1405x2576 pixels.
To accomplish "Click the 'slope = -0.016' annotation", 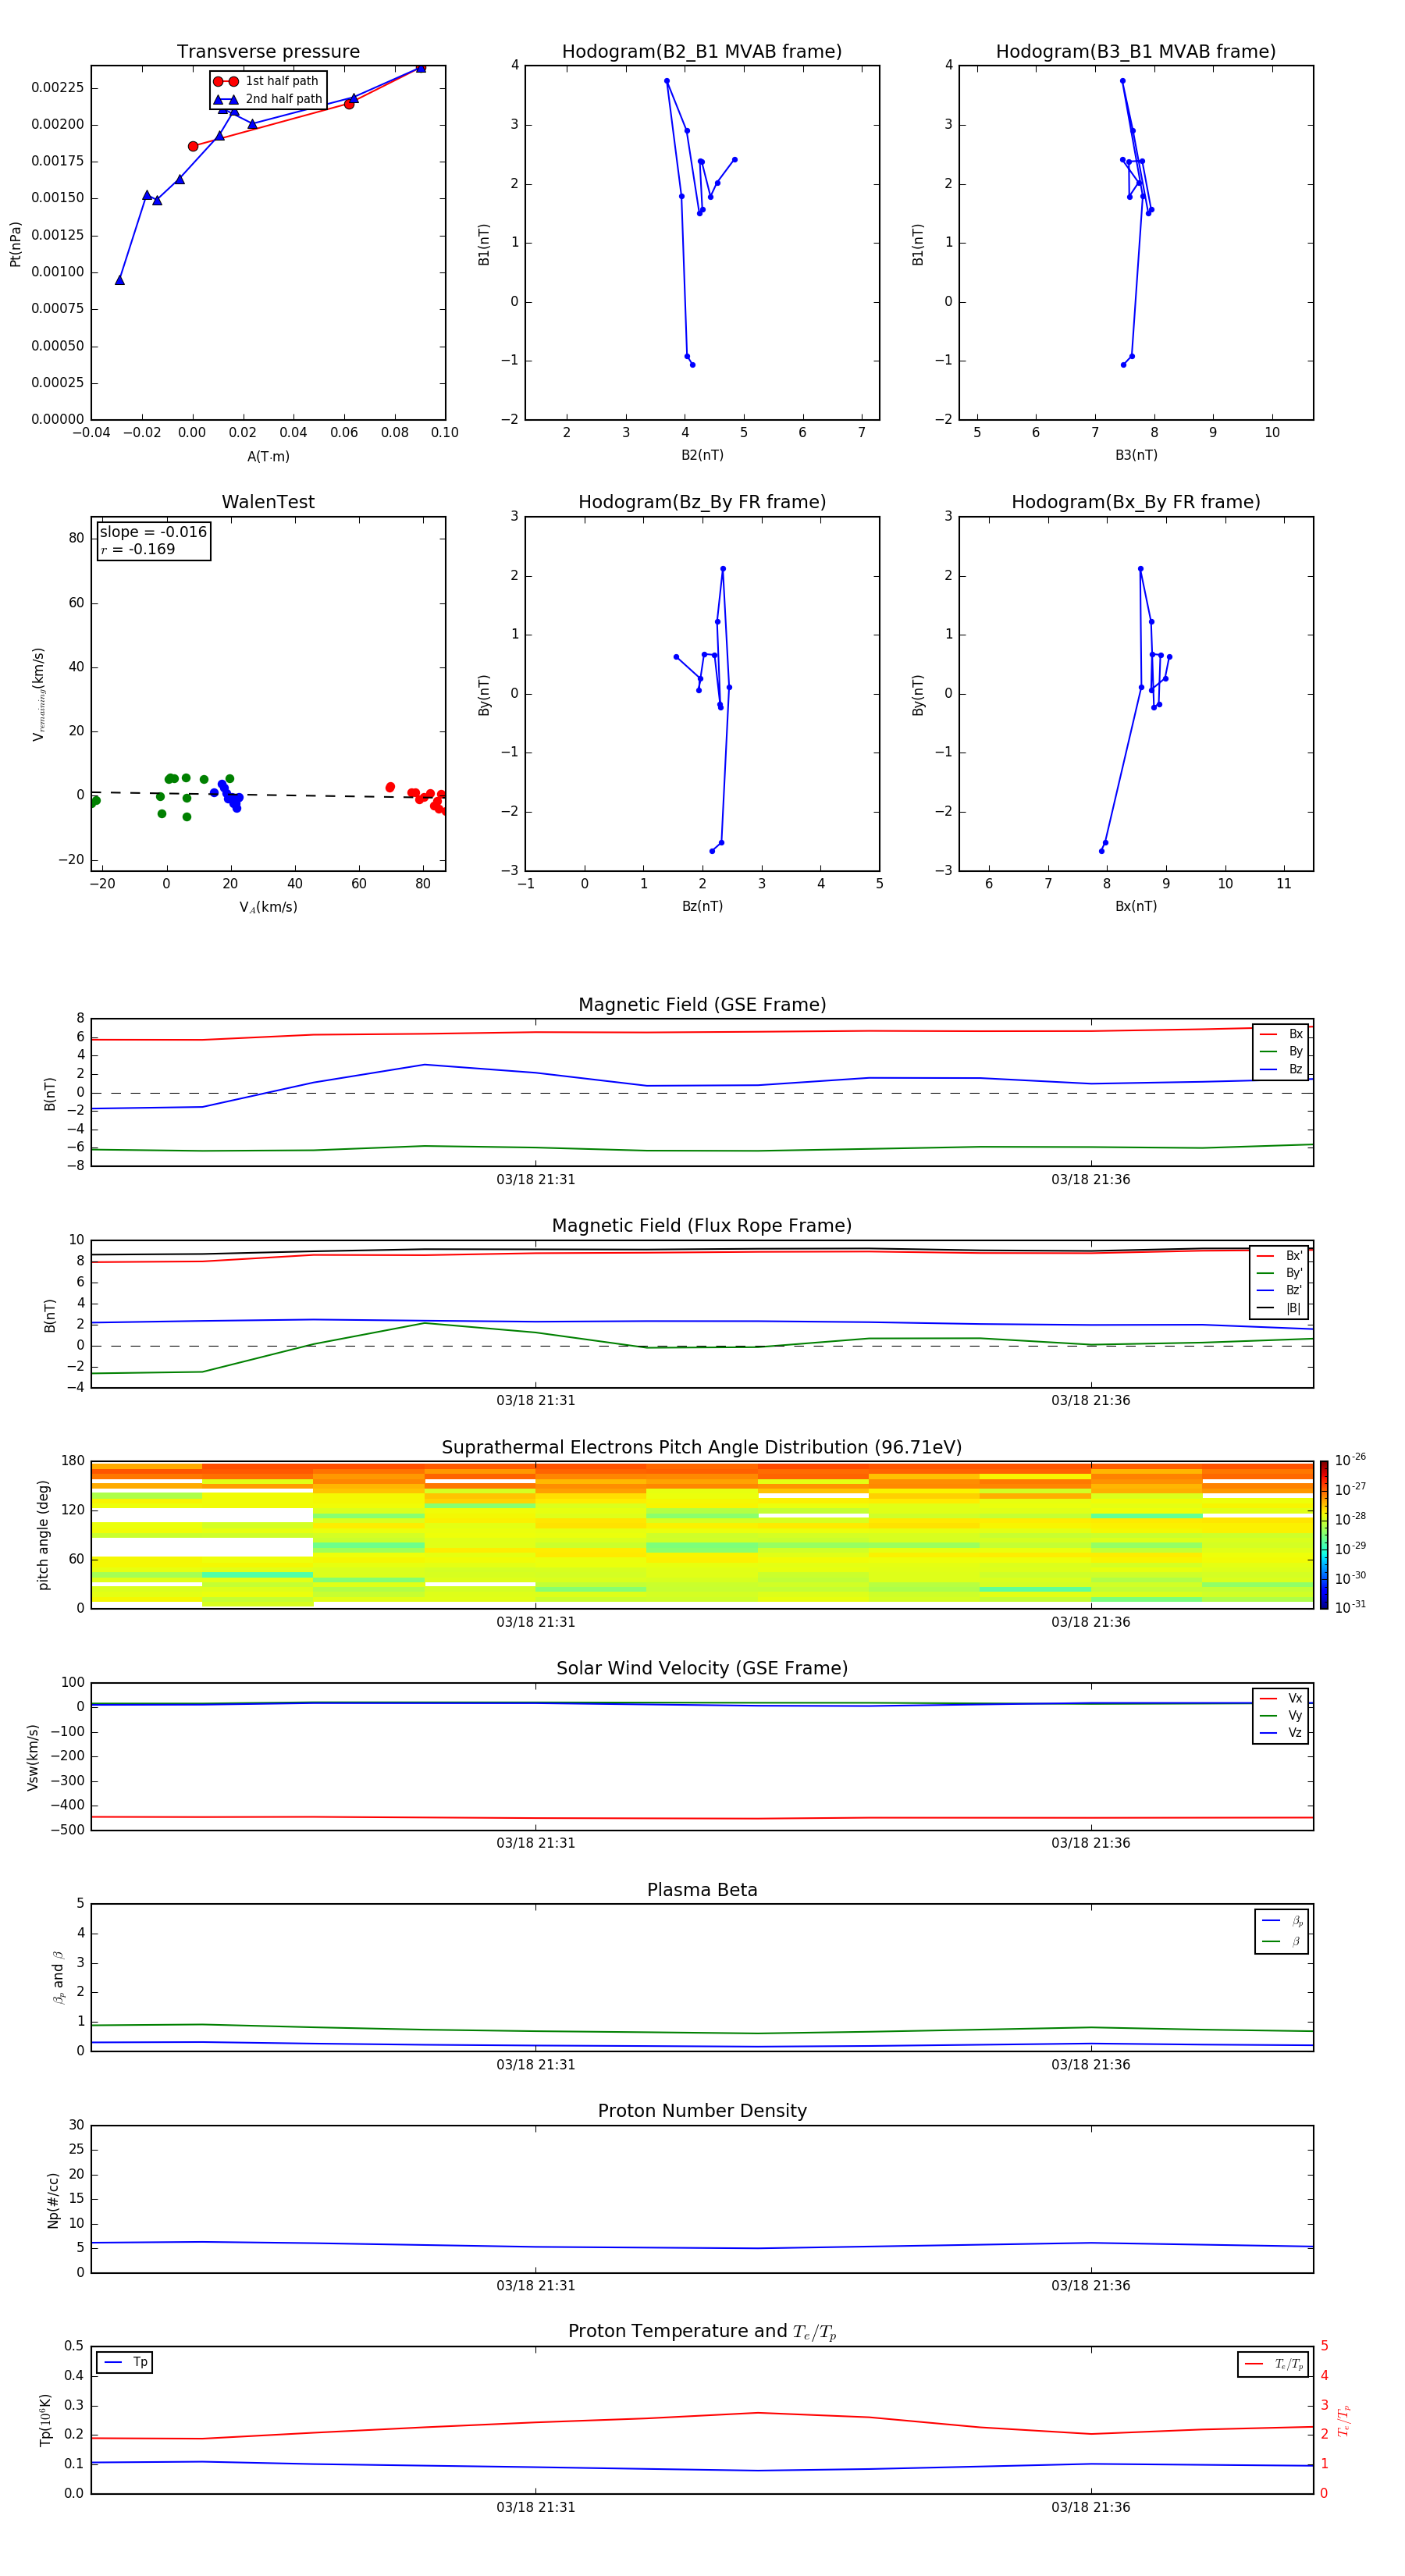I will point(153,532).
